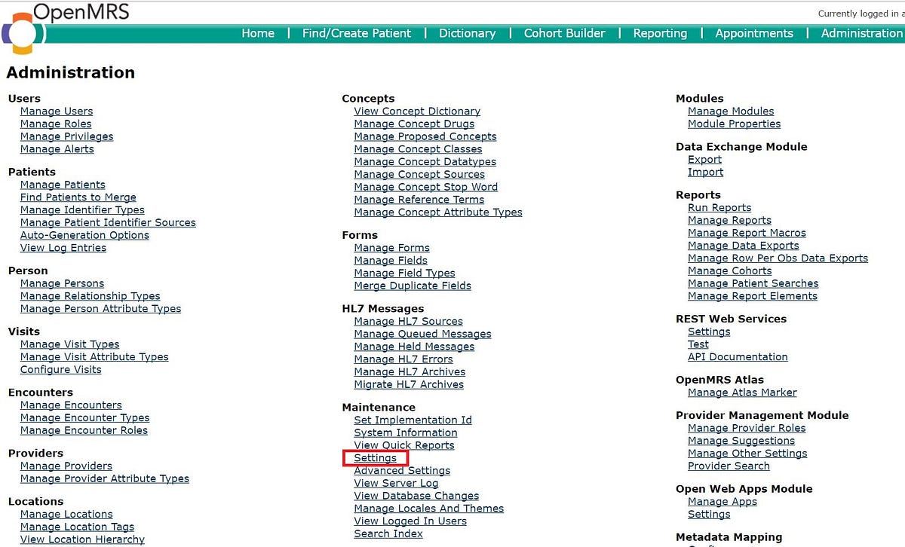Open the Settings link under Maintenance
Screen dimensions: 905x547
click(376, 457)
